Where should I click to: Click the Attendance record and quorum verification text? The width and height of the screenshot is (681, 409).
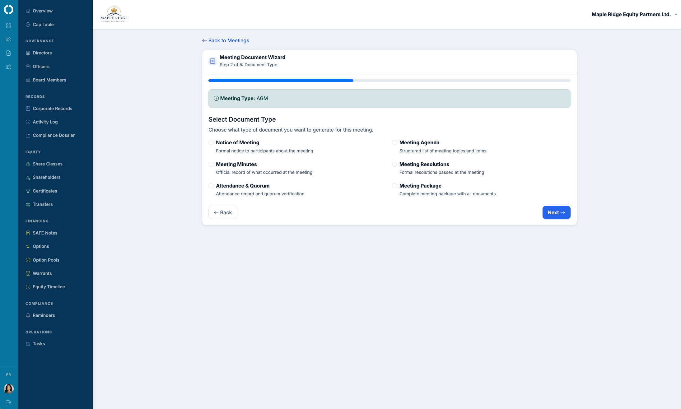click(x=260, y=194)
